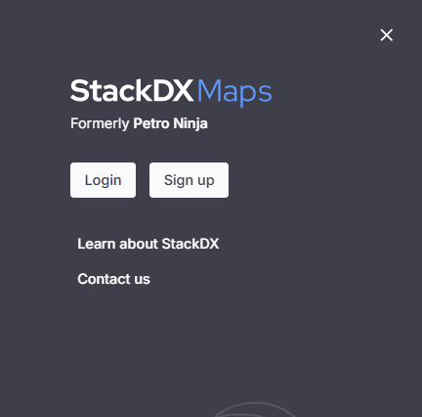The height and width of the screenshot is (417, 422).
Task: Tap the X icon in the corner
Action: pos(387,35)
